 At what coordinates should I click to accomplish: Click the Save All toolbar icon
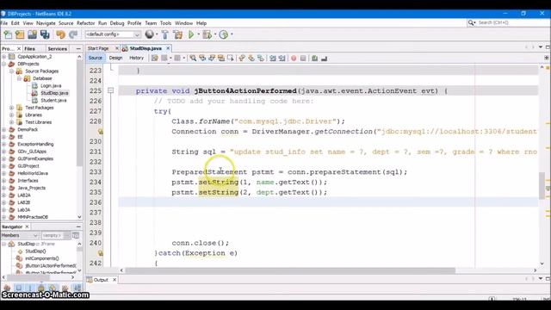[x=45, y=34]
